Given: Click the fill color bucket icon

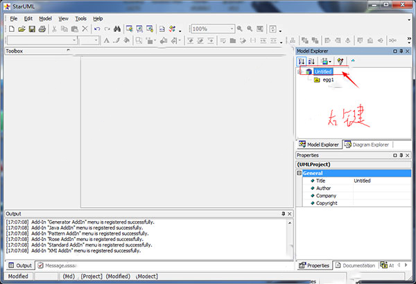Looking at the screenshot, I should 127,41.
